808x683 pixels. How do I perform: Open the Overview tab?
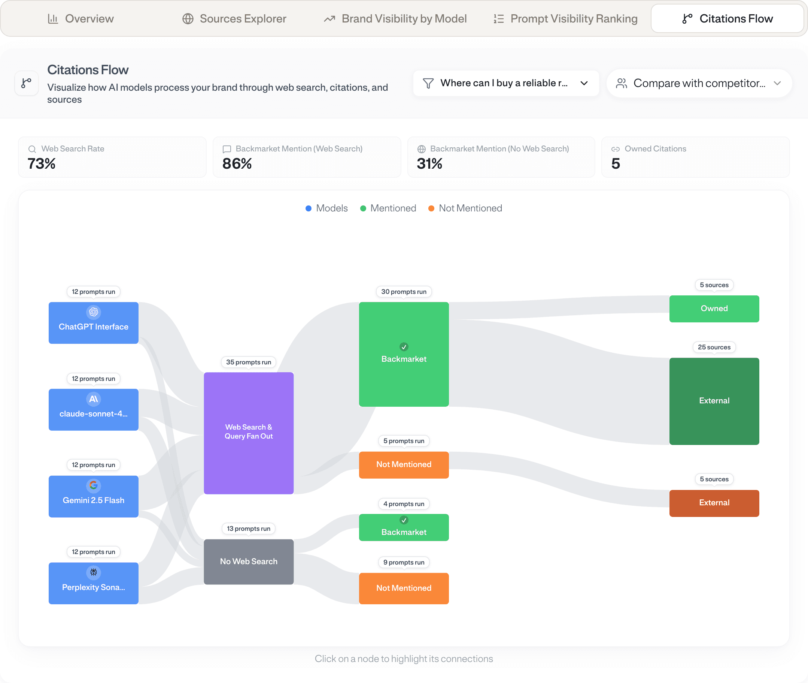[81, 19]
